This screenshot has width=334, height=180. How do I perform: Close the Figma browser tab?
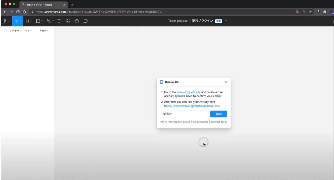(64, 5)
